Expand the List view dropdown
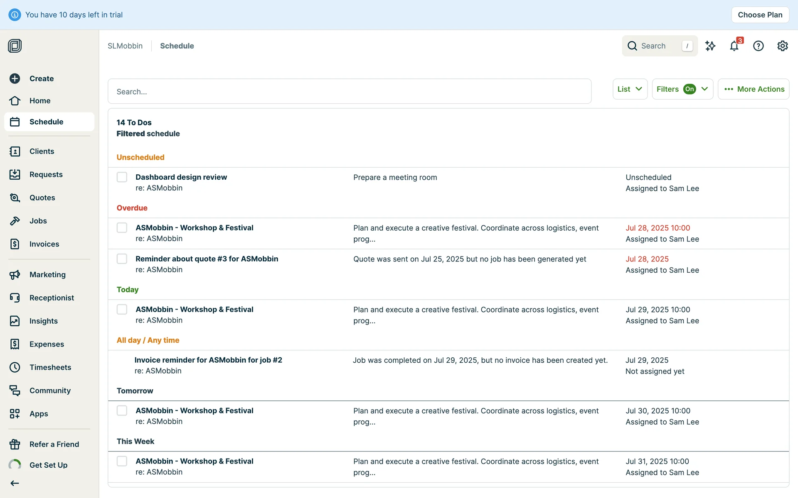798x498 pixels. (x=630, y=89)
